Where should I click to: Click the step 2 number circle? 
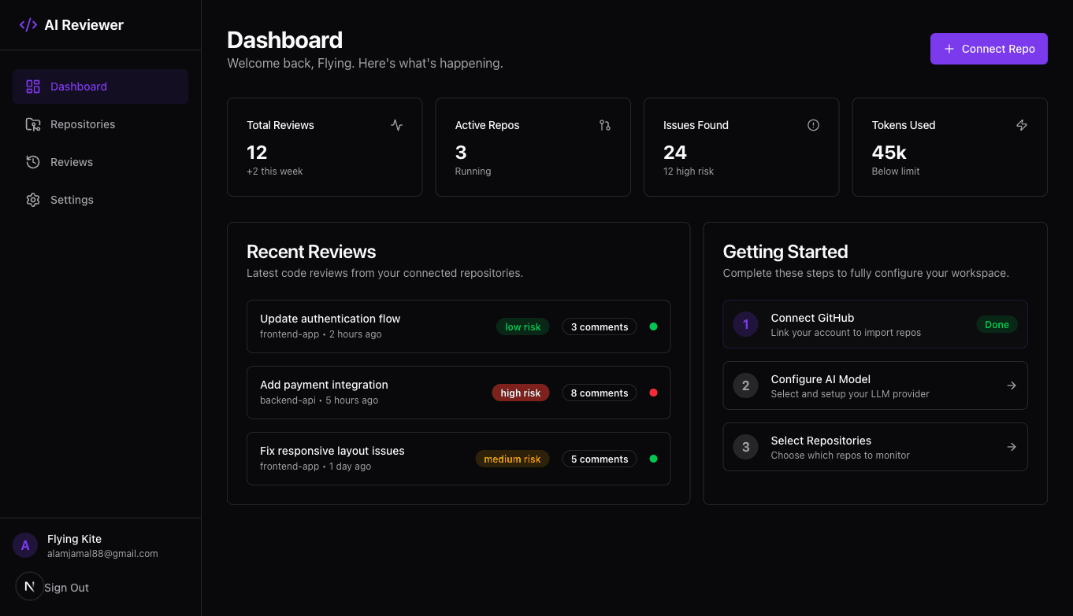(745, 385)
